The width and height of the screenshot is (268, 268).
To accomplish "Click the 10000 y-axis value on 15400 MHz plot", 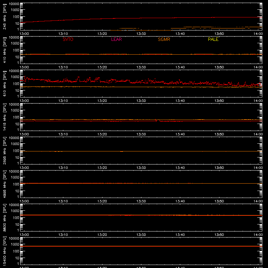I will tap(14, 239).
